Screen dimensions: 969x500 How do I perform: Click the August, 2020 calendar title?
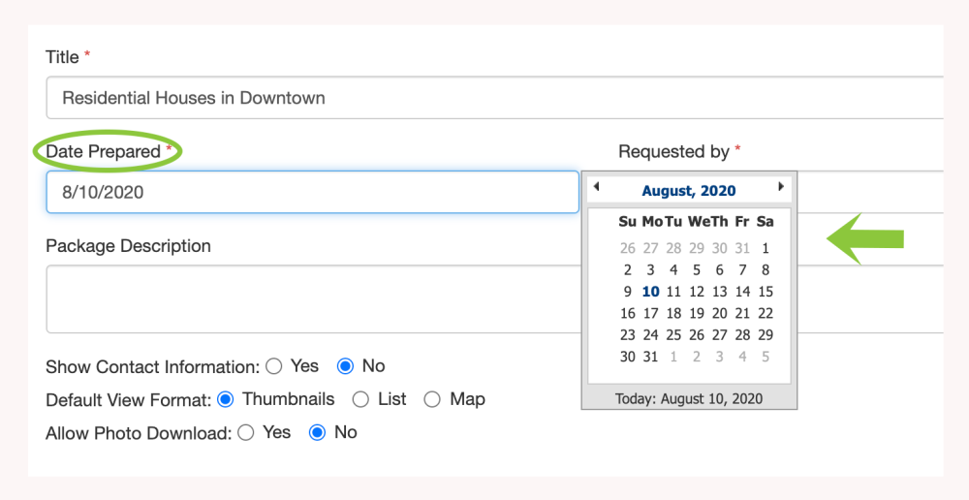click(x=688, y=191)
